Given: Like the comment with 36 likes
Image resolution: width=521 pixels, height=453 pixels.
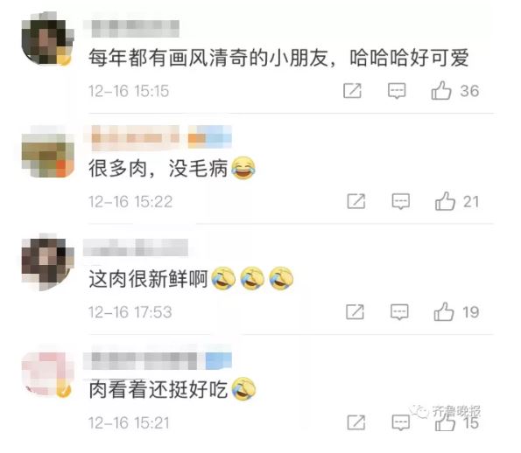Looking at the screenshot, I should [x=441, y=91].
